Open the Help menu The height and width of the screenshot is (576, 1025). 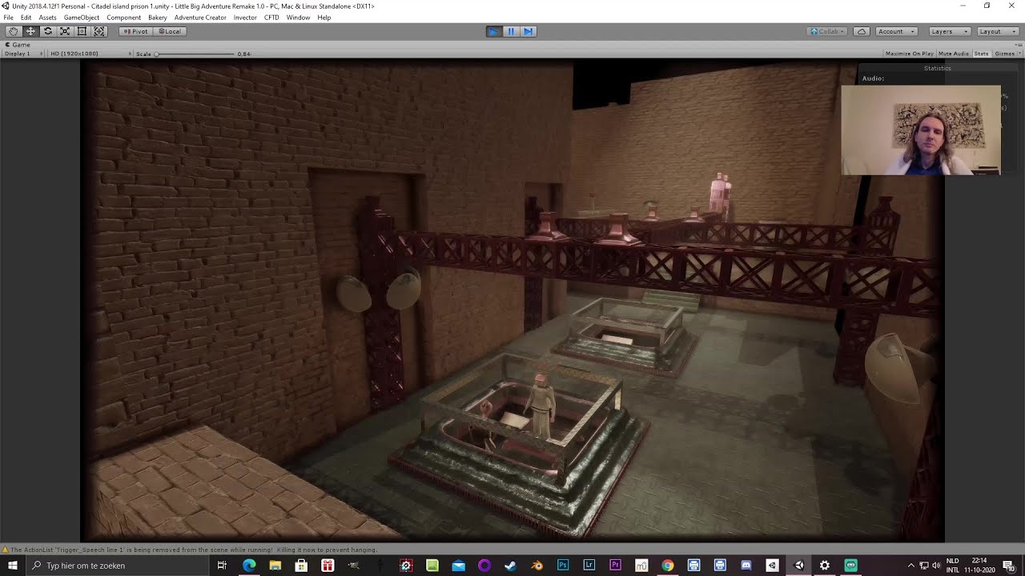click(324, 18)
